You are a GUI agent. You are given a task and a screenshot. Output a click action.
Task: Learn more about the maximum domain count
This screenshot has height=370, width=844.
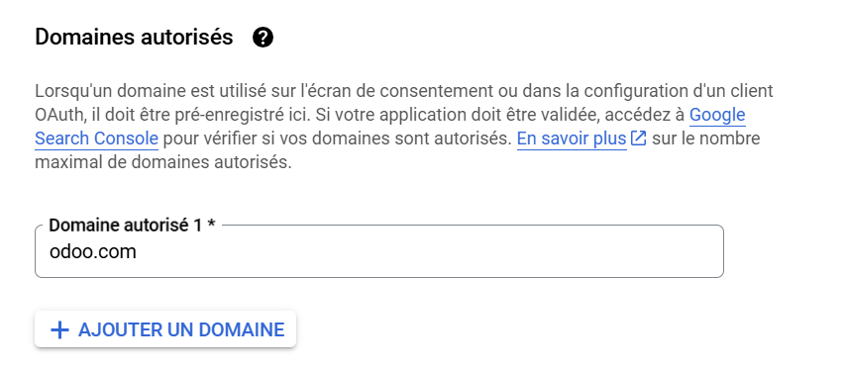[572, 139]
